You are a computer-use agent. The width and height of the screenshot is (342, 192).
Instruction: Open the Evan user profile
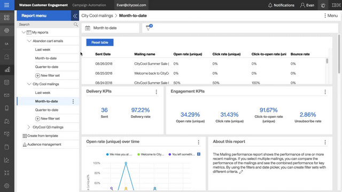[307, 5]
